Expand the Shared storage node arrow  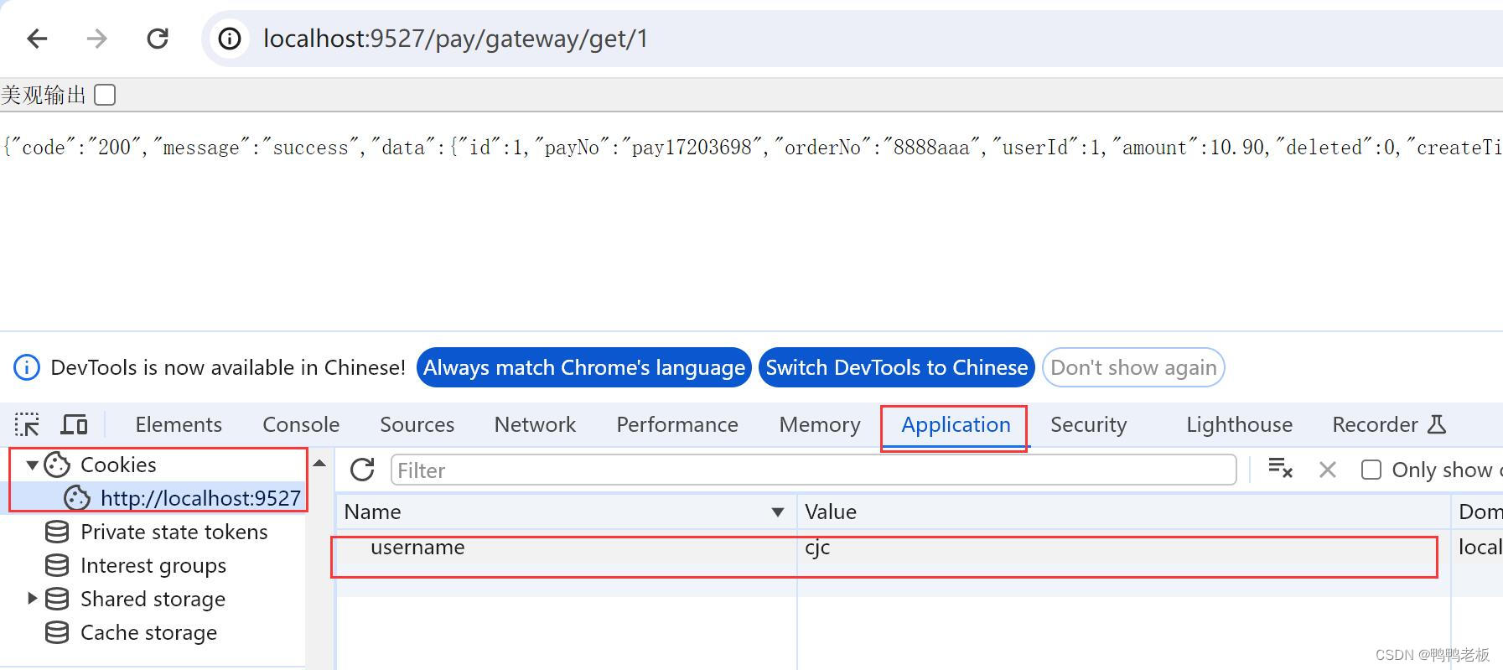click(x=32, y=599)
